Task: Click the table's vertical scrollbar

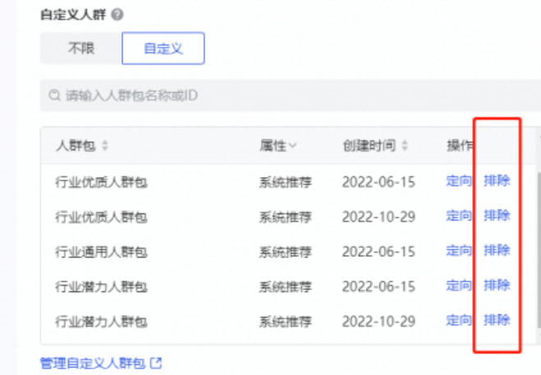Action: [539, 250]
